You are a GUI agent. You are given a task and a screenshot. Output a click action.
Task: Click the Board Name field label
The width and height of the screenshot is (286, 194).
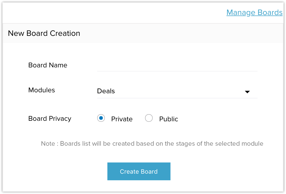coord(48,65)
